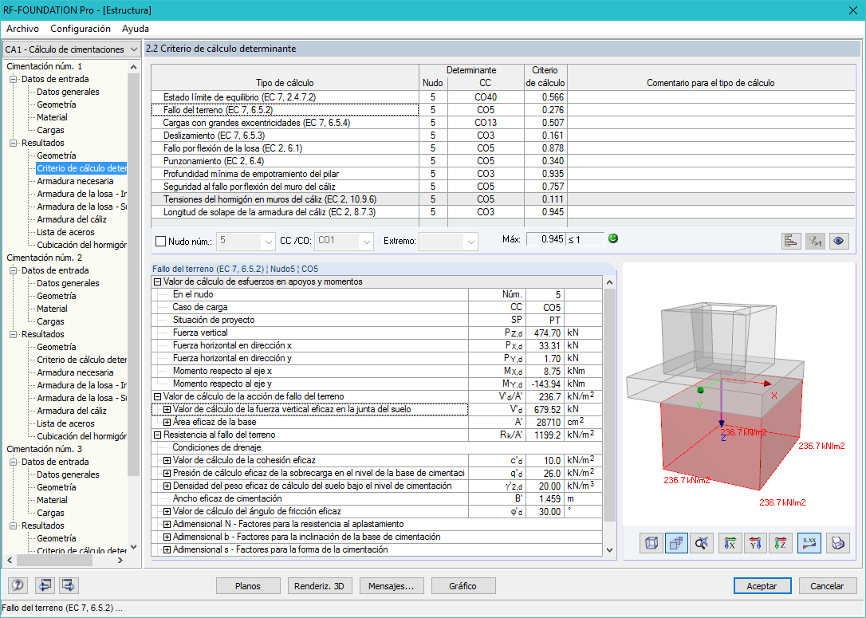
Task: Click the result diagram icon beside Máx
Action: (x=791, y=241)
